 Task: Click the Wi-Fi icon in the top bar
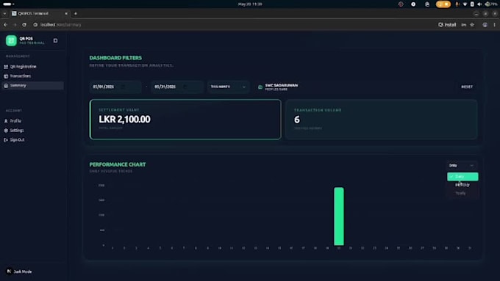[465, 4]
